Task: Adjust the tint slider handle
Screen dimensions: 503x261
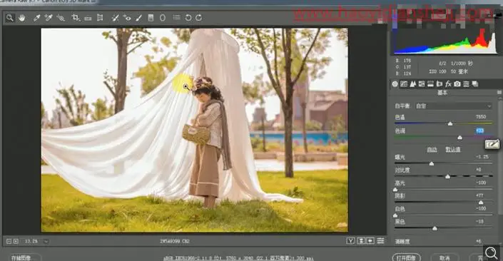Action: tap(459, 138)
